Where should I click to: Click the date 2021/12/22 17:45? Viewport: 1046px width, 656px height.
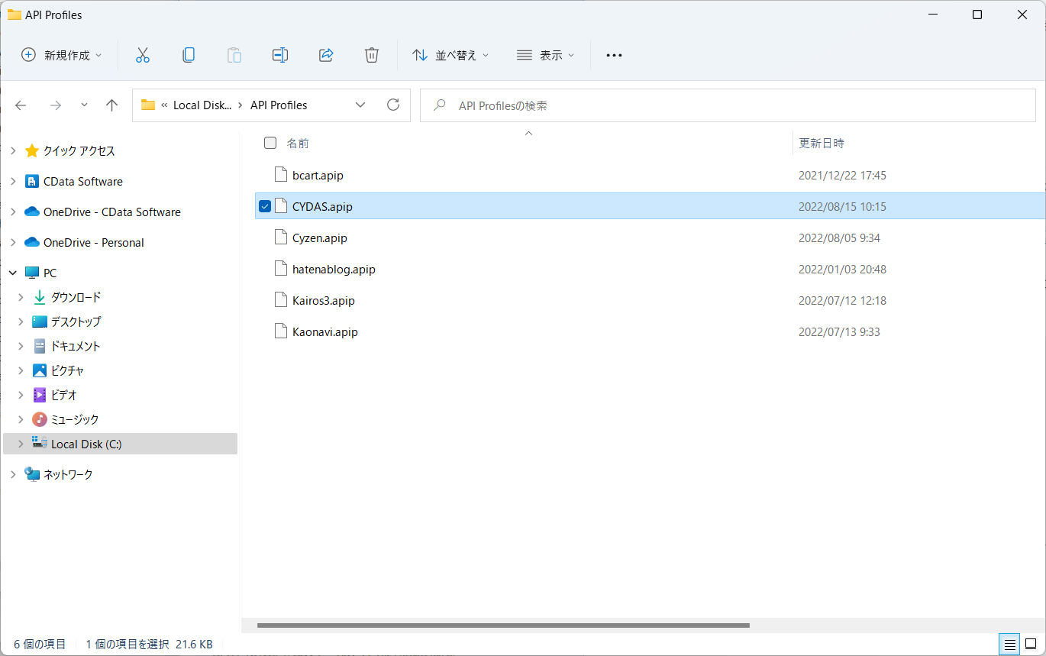tap(842, 175)
